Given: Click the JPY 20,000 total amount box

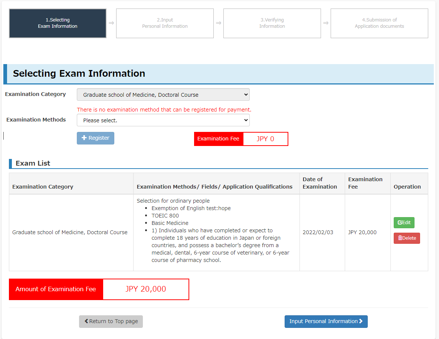Looking at the screenshot, I should click(x=145, y=289).
